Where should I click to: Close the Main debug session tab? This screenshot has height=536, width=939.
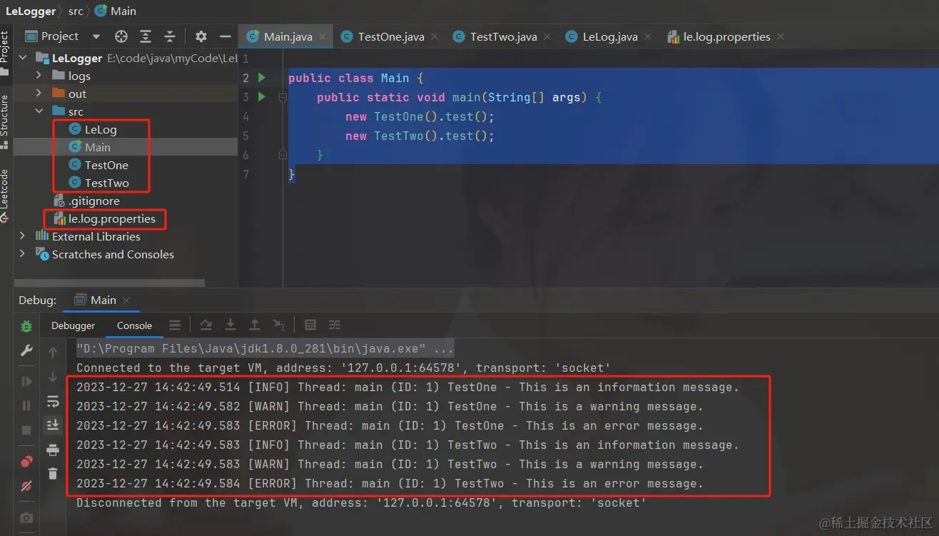(x=126, y=300)
